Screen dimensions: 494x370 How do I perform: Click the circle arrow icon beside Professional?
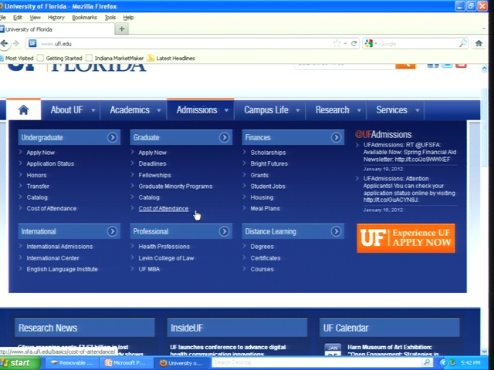[x=224, y=231]
